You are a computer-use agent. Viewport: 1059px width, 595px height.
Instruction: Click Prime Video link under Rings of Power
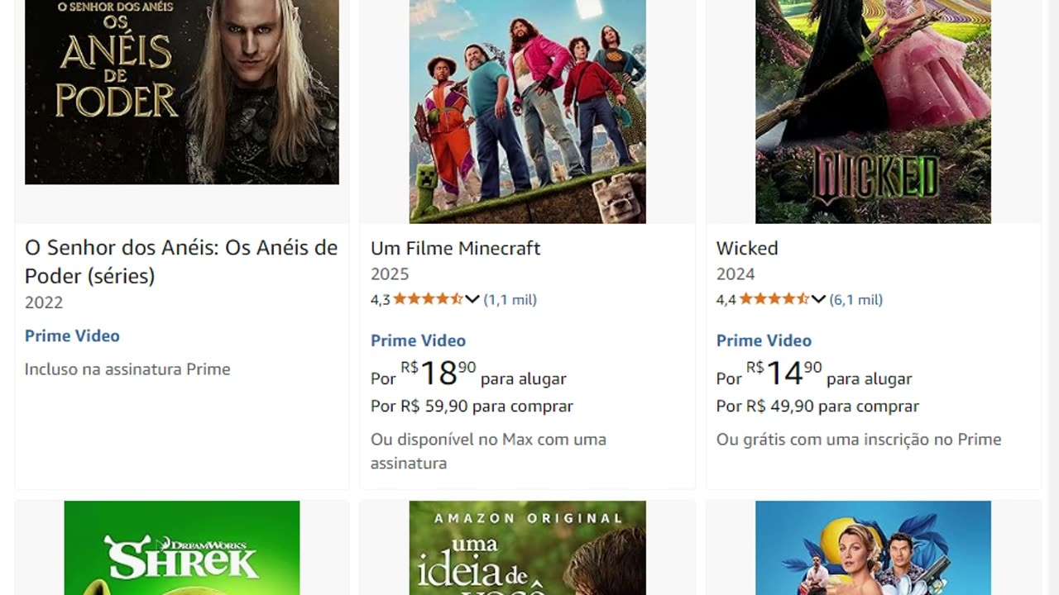pyautogui.click(x=72, y=336)
